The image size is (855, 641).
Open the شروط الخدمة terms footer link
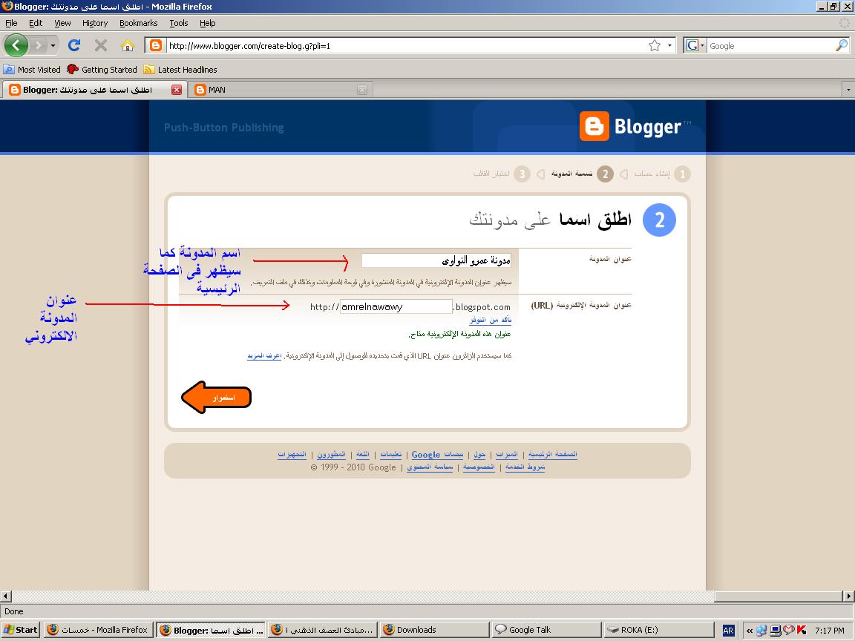click(x=525, y=467)
